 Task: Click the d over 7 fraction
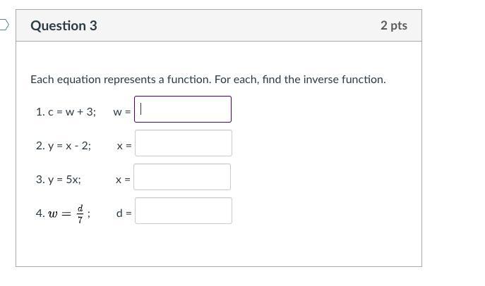click(80, 213)
